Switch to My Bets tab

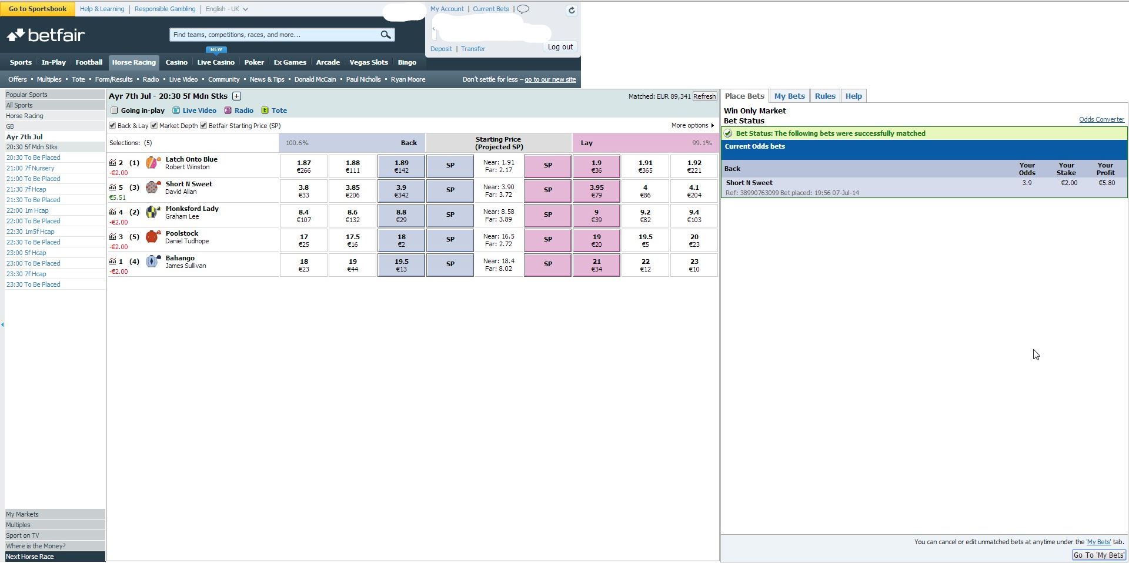click(789, 96)
